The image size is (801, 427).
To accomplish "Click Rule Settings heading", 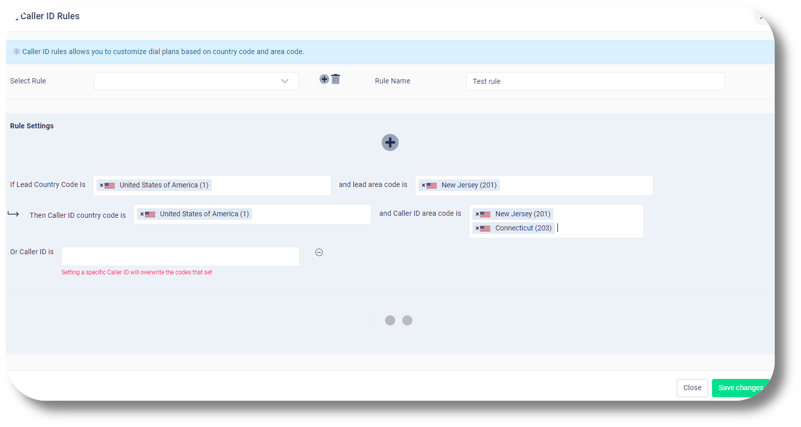I will (32, 126).
